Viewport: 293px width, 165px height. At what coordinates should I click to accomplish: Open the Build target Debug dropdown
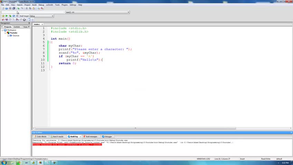(x=41, y=16)
